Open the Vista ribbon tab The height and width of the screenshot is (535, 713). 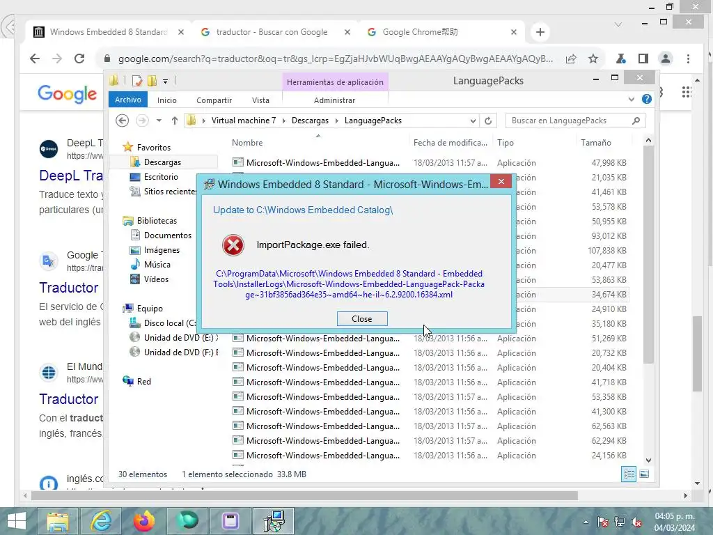pos(260,100)
